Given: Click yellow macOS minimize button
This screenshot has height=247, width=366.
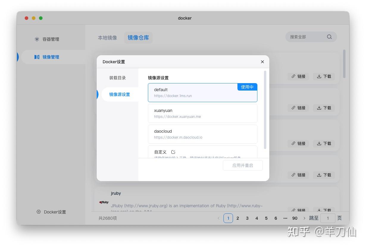Looking at the screenshot, I should coord(34,18).
